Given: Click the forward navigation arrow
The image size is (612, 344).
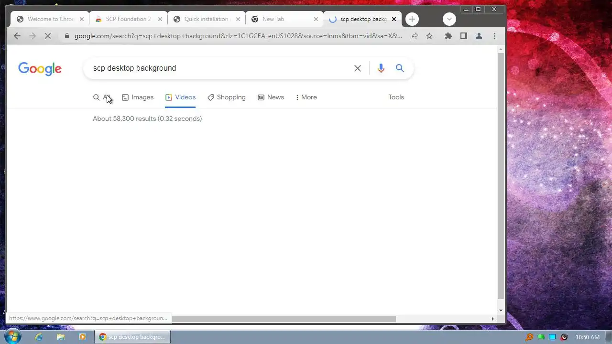Looking at the screenshot, I should [33, 36].
